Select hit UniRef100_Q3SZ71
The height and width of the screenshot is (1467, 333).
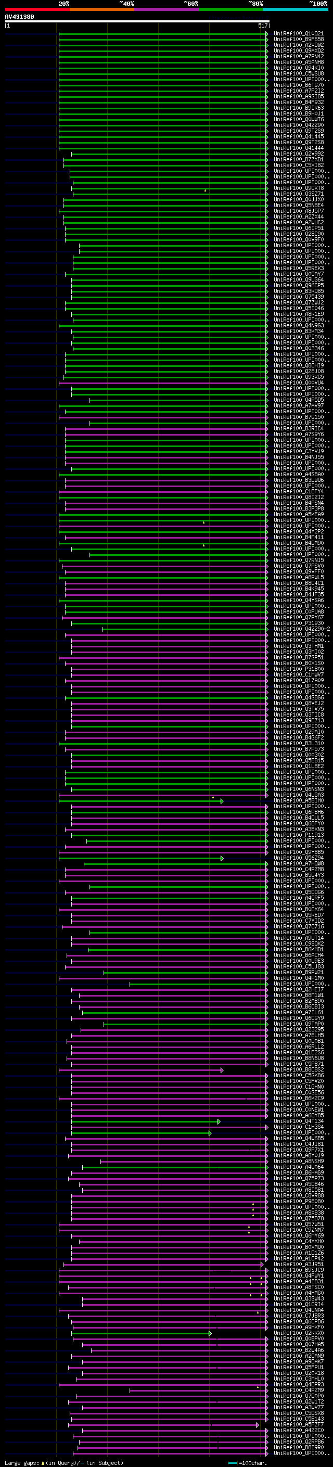tap(298, 194)
